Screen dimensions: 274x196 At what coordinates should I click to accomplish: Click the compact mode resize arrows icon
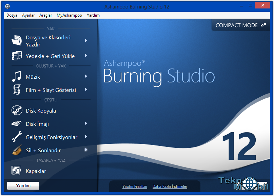[x=263, y=25]
